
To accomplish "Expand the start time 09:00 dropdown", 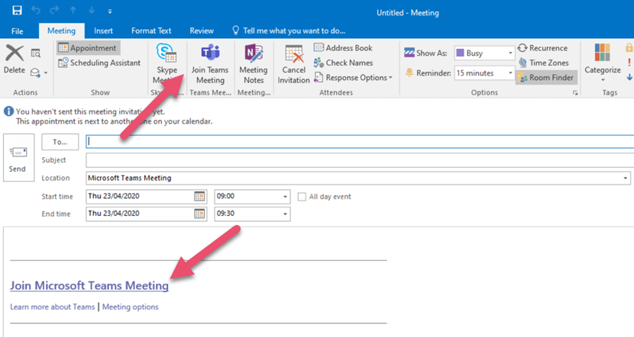I will click(x=285, y=197).
